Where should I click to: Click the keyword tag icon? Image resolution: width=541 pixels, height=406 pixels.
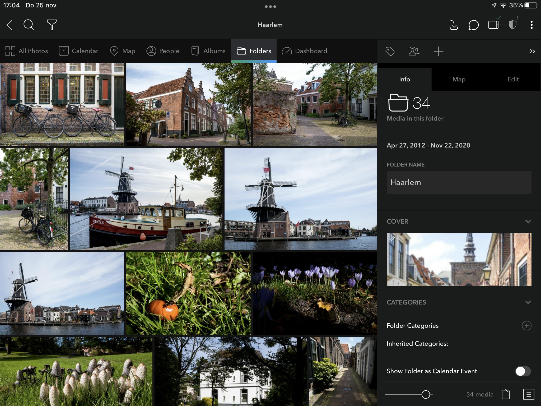pos(390,51)
